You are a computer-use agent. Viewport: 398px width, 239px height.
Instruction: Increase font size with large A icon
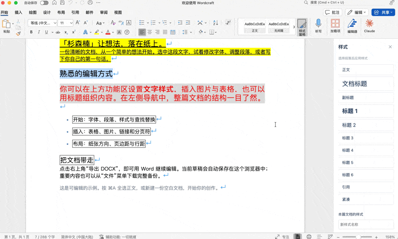[78, 23]
